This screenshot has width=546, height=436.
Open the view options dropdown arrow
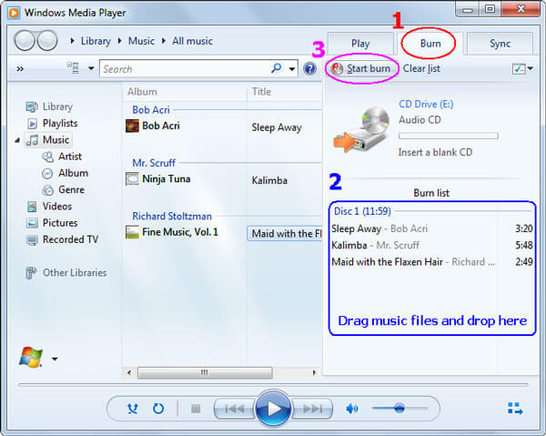[x=91, y=69]
